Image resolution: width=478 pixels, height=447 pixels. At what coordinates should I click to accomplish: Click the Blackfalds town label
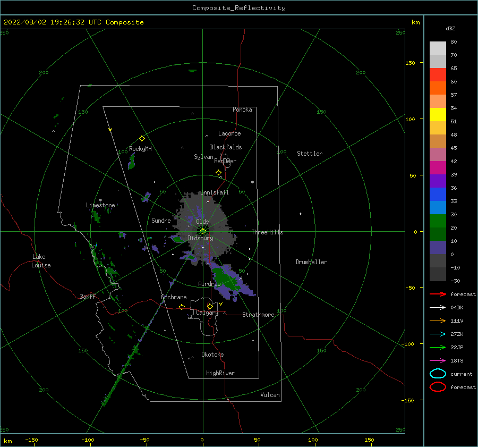click(x=226, y=147)
